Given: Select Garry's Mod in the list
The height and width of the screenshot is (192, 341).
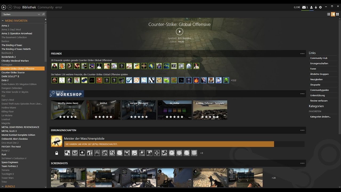Looking at the screenshot, I should point(8,100).
